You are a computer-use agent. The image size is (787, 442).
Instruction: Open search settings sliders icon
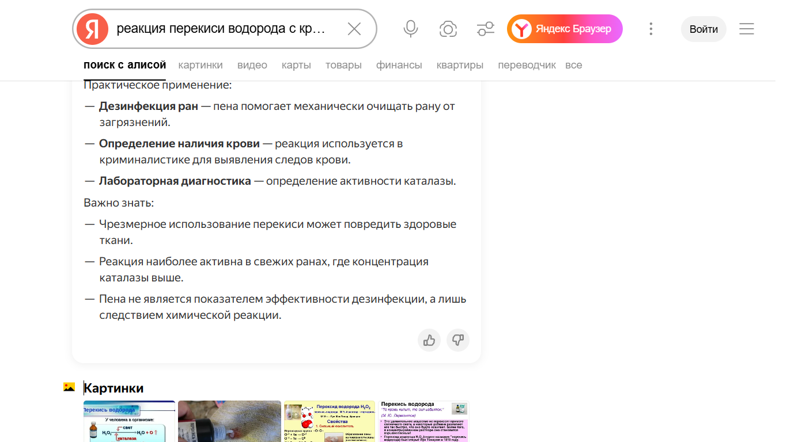coord(486,29)
